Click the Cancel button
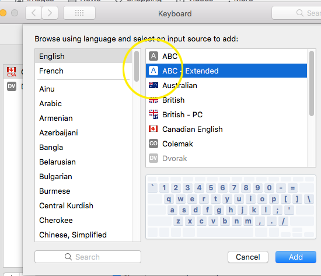 coord(248,257)
